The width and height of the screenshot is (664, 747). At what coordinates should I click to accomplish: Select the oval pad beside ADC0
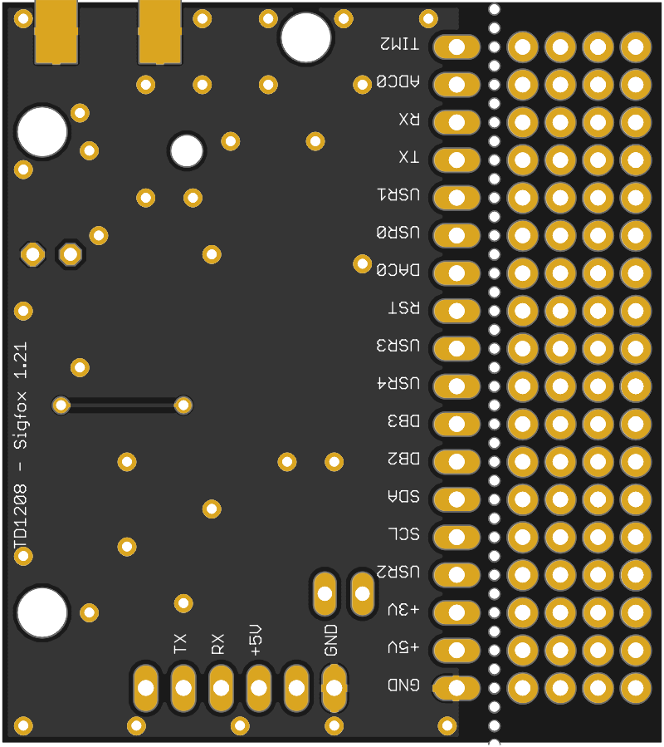(x=456, y=84)
